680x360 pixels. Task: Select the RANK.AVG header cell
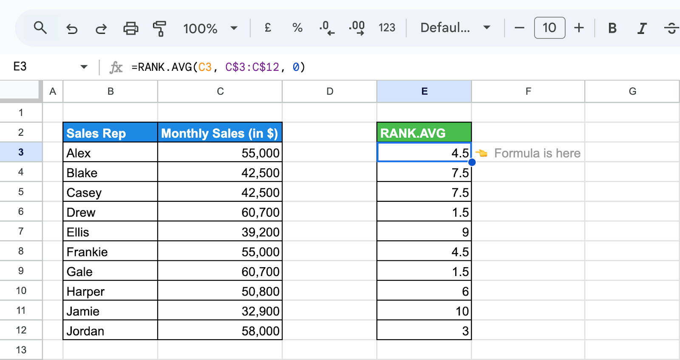424,132
